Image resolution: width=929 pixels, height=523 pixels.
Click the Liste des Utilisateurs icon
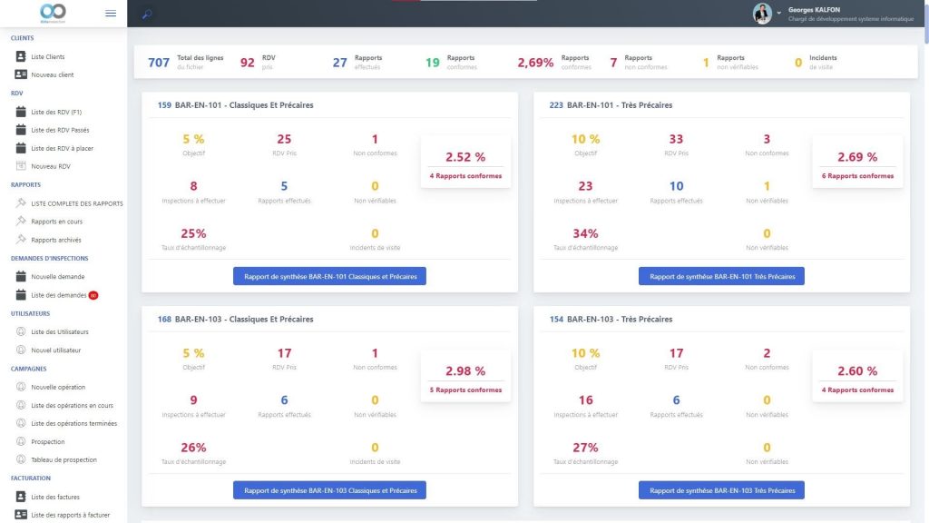coord(22,331)
